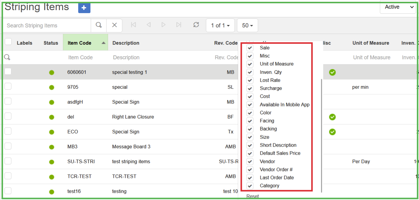Toggle the Available In Mobile App checkbox
The height and width of the screenshot is (200, 419).
pos(250,105)
